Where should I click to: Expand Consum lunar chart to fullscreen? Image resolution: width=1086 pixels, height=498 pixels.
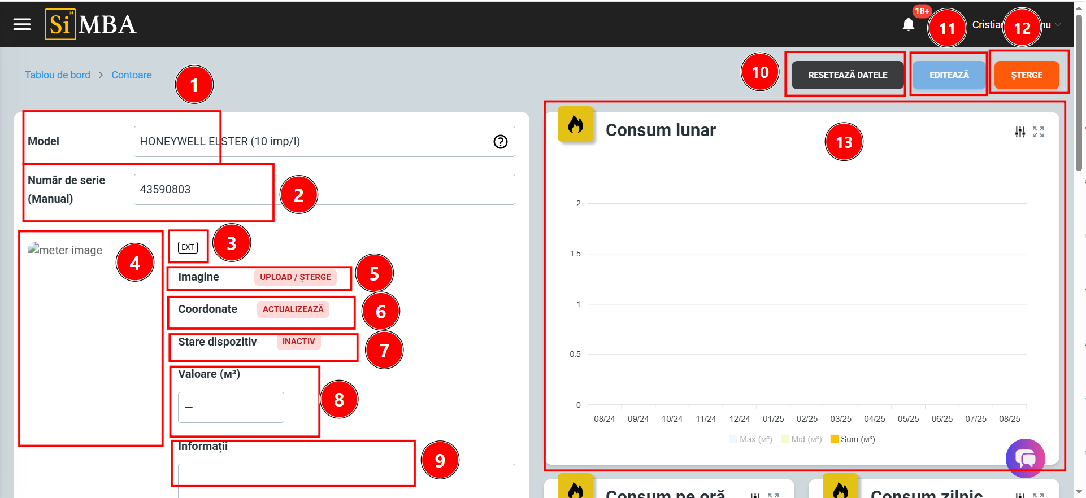coord(1038,132)
